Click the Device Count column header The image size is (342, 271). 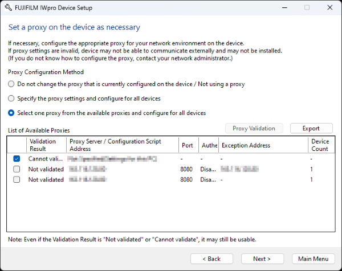(x=321, y=145)
